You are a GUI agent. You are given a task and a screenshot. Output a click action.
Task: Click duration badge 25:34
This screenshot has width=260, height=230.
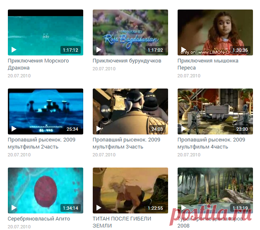[72, 129]
